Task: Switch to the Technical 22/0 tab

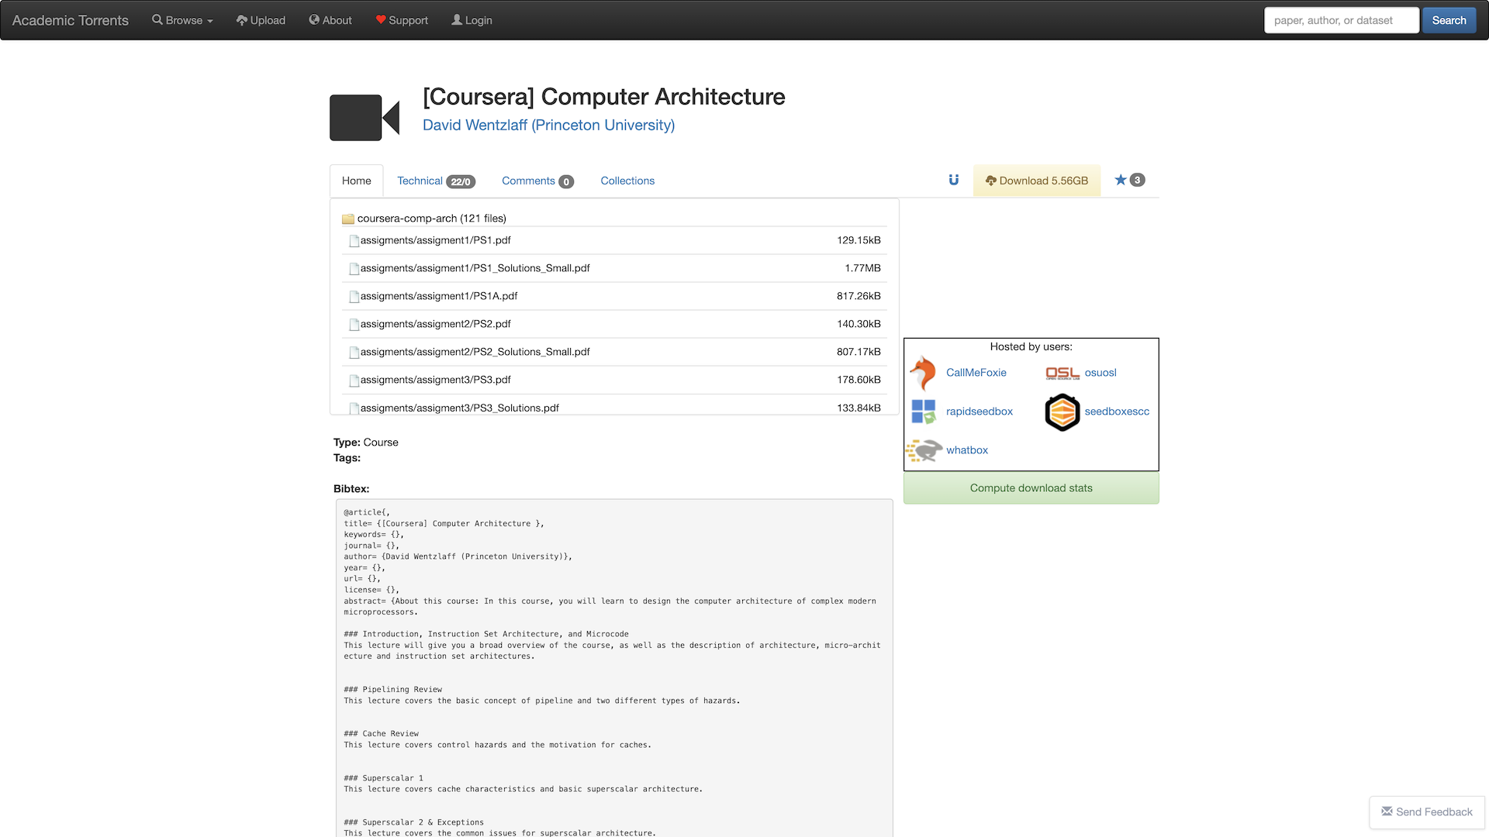Action: (434, 180)
